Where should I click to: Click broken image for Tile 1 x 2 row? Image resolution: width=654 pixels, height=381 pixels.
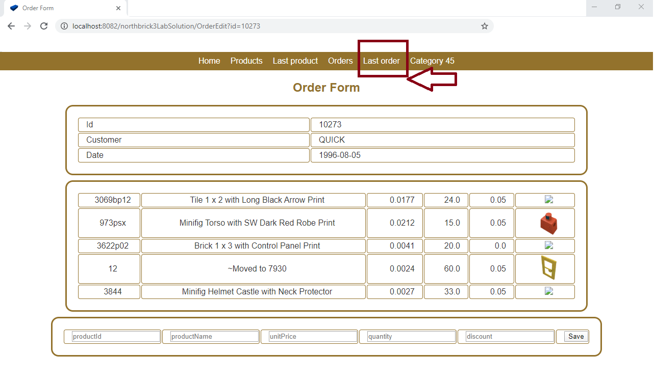(549, 200)
